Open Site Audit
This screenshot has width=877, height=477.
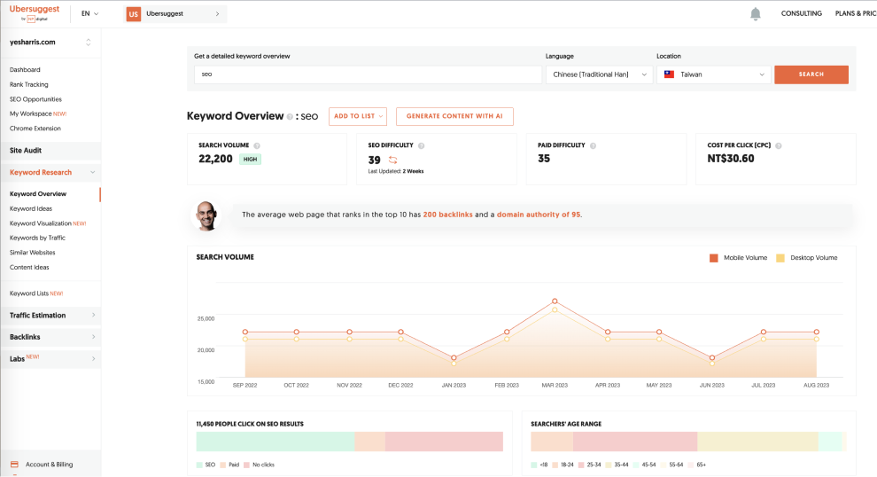click(x=50, y=151)
